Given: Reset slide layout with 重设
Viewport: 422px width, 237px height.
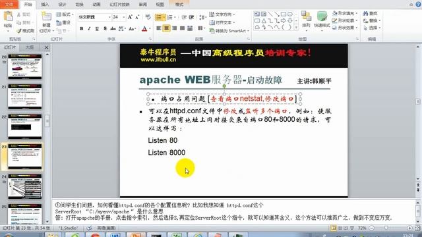Looking at the screenshot, I should point(63,22).
